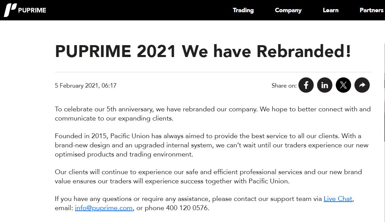Click the "Our clients will continue" paragraph

[x=208, y=176]
